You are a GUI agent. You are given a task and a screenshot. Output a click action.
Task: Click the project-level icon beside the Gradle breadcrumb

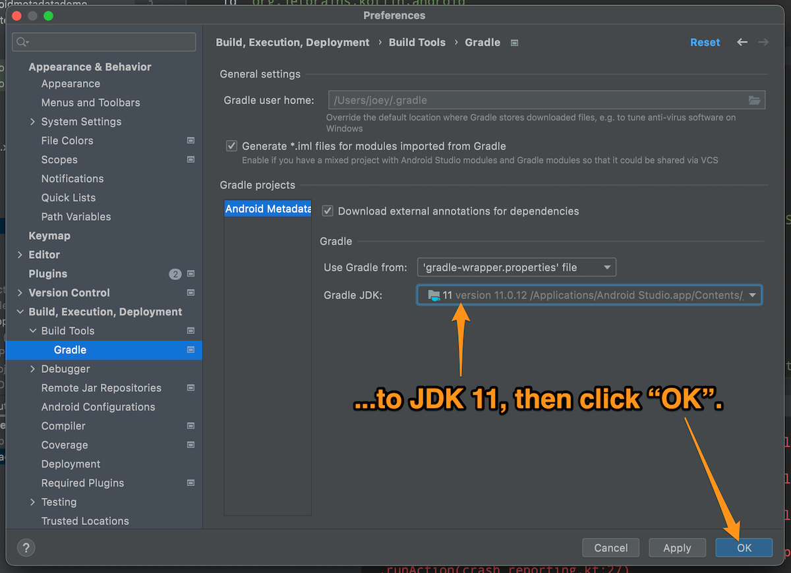pyautogui.click(x=515, y=43)
